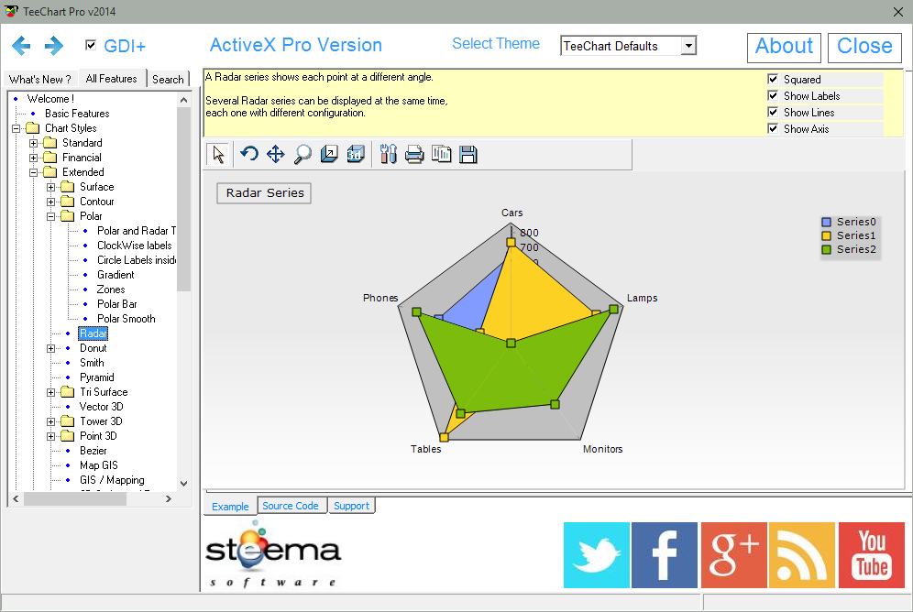The image size is (913, 612).
Task: Click the Close button
Action: (x=864, y=47)
